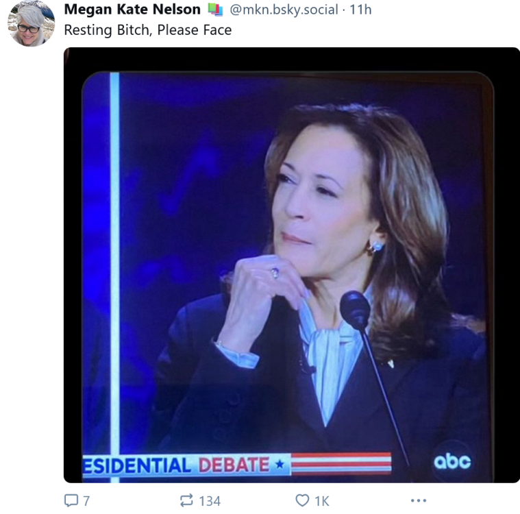Open the post via the 11h timestamp
This screenshot has height=514, width=520.
(360, 10)
